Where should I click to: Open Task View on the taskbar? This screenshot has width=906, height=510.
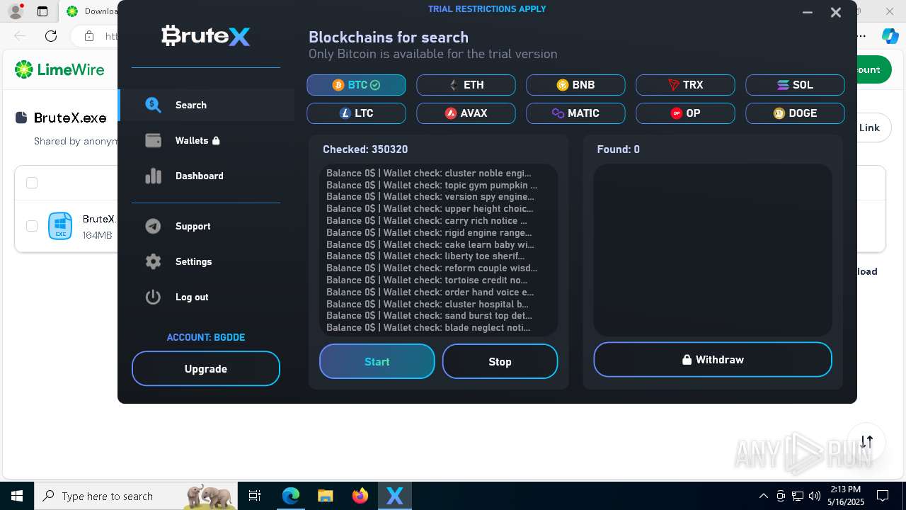pyautogui.click(x=256, y=496)
